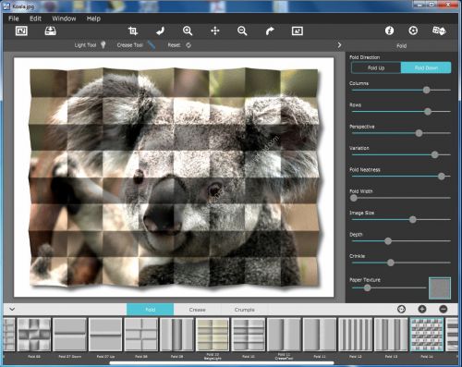Collapse the right panel with chevron arrow

click(339, 45)
